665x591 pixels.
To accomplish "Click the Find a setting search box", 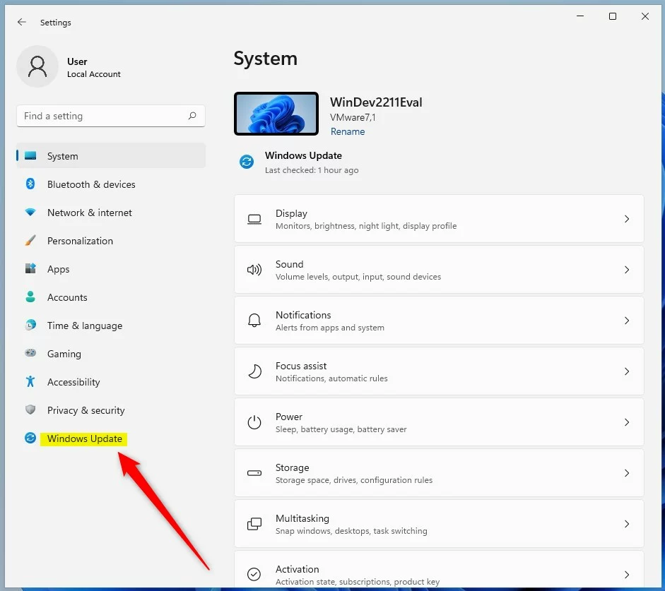I will pos(102,116).
